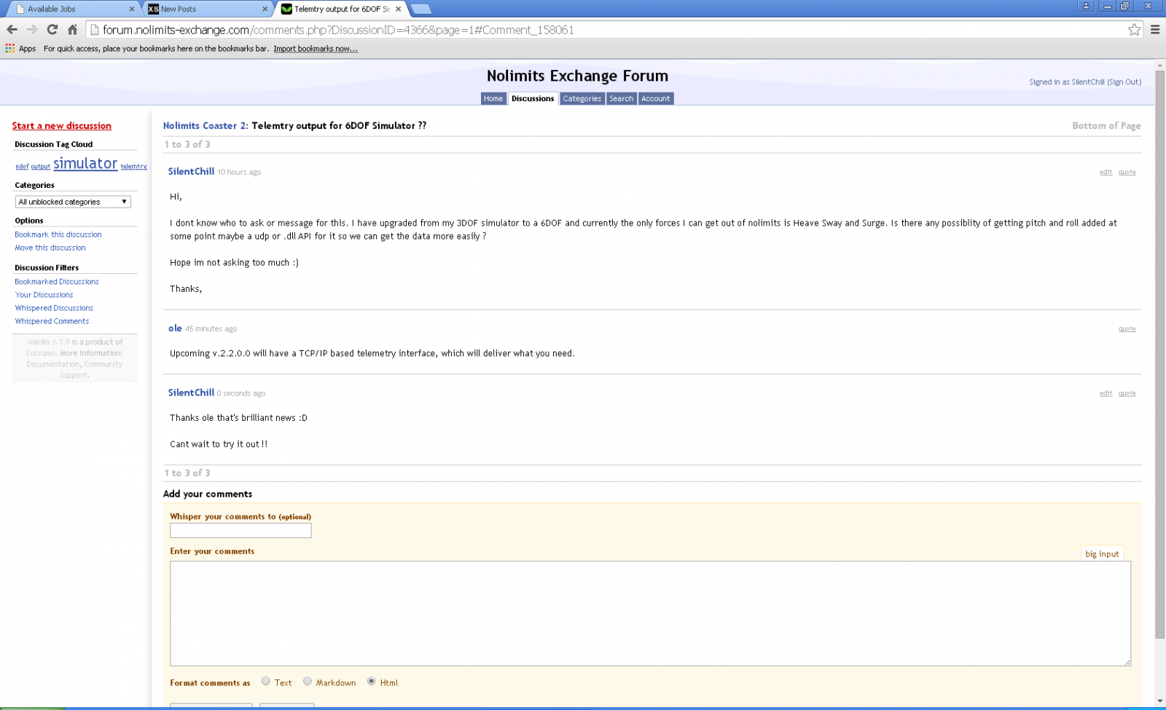Click the '45 minutes ago' timestamp
The width and height of the screenshot is (1166, 710).
click(x=211, y=329)
